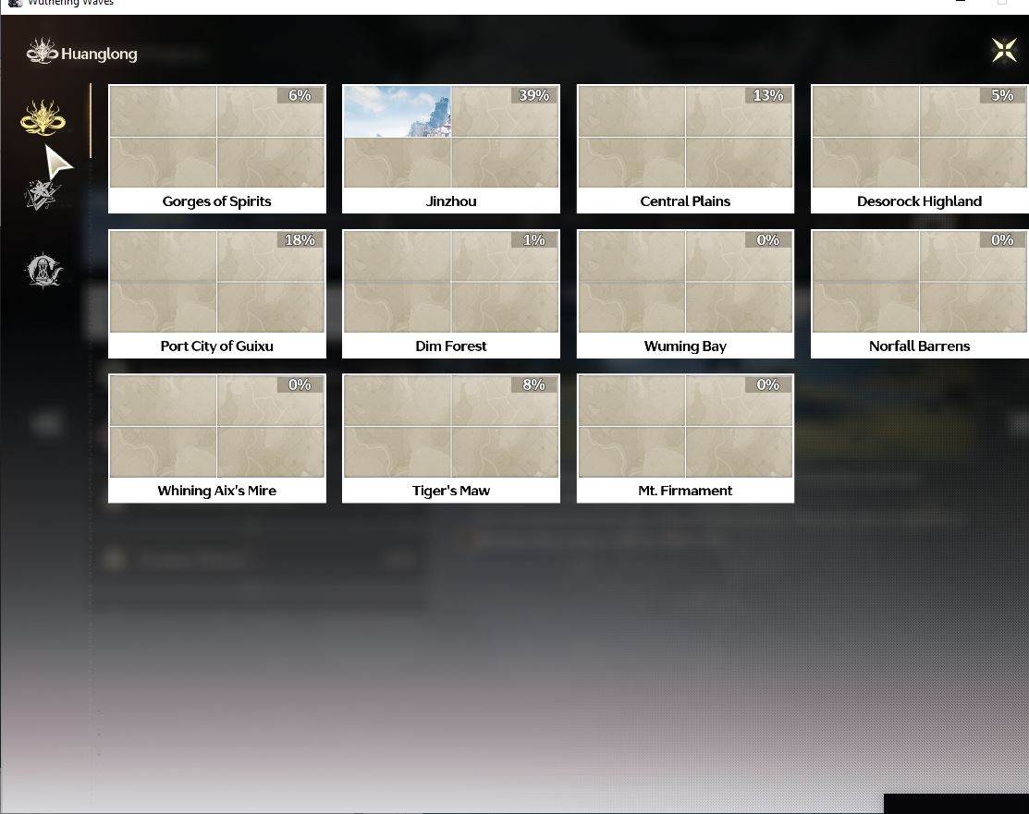Open the Jinzhou photo card
Screen dimensions: 1029x814
[451, 149]
